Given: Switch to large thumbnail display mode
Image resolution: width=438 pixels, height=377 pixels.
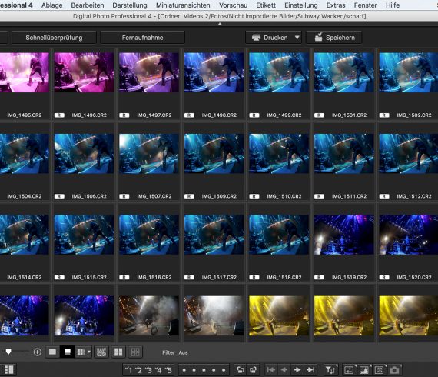Looking at the screenshot, I should click(x=52, y=352).
